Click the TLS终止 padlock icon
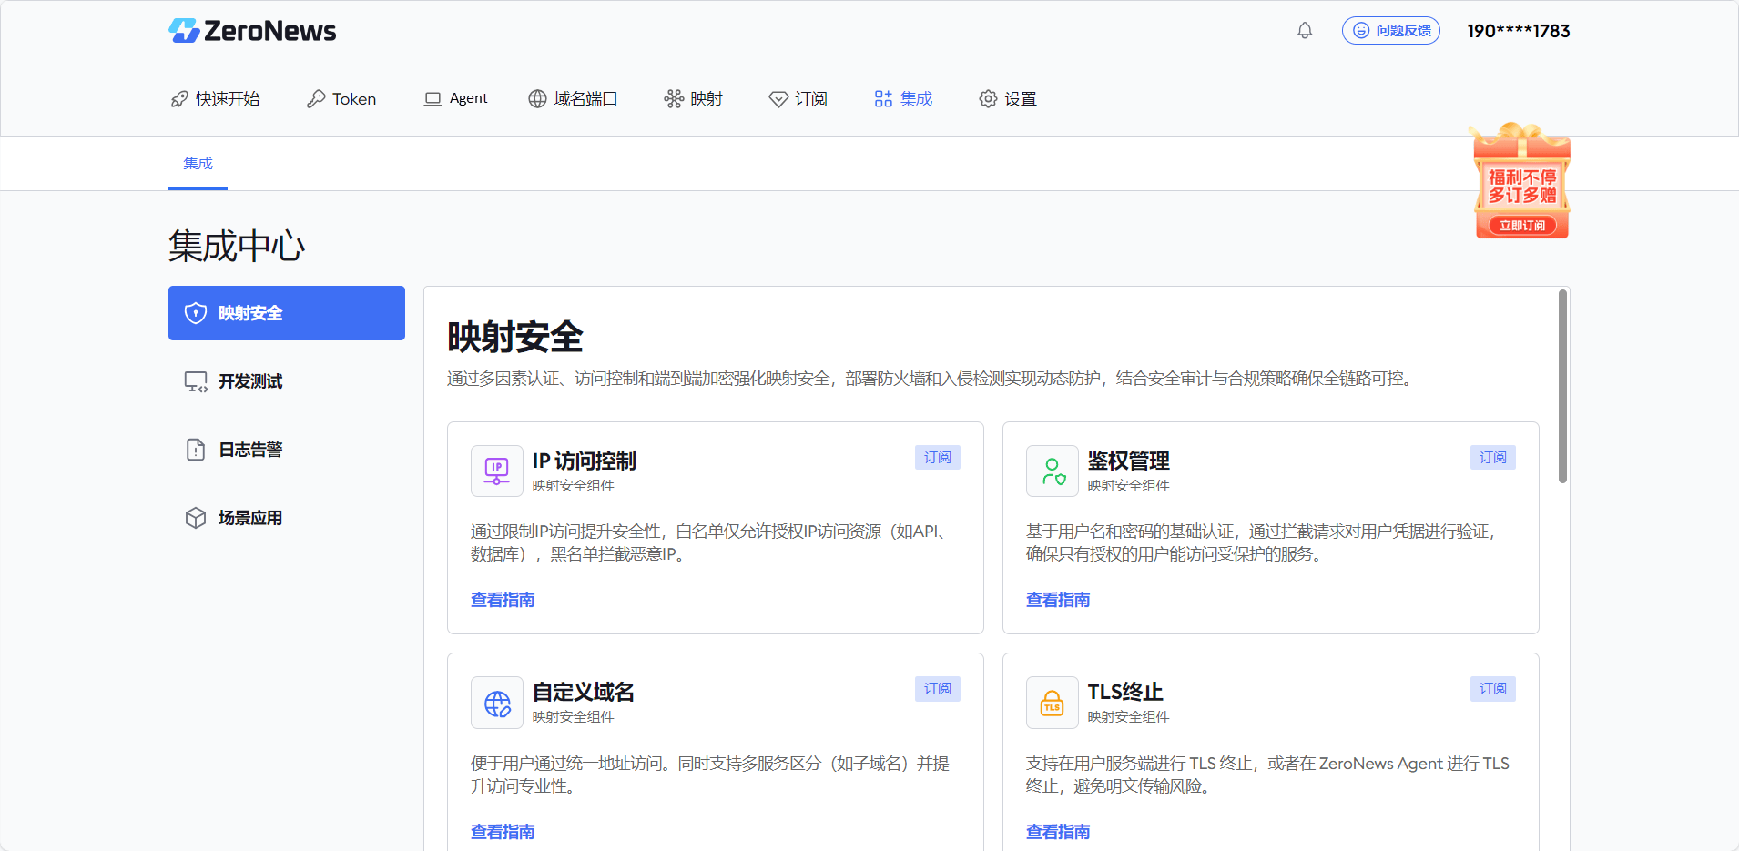 coord(1052,702)
